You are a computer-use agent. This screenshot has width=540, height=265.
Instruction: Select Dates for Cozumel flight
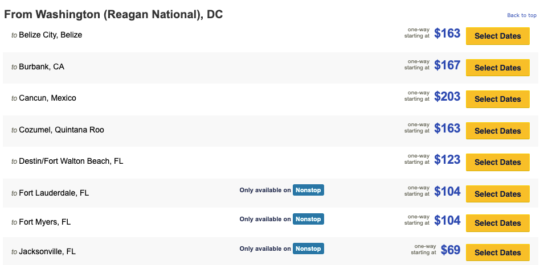[x=497, y=131]
